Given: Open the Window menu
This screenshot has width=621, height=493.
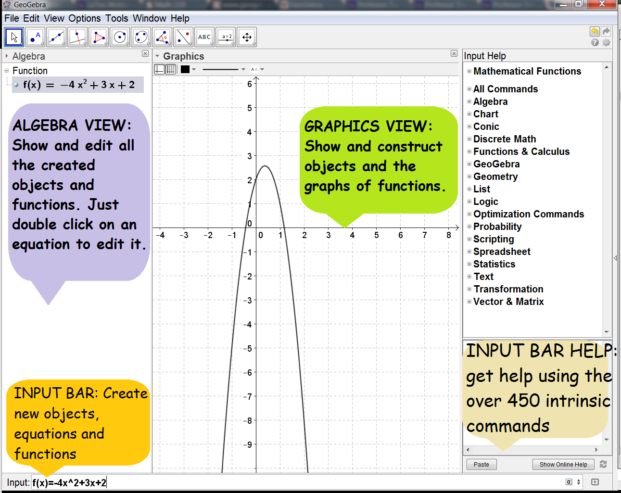Looking at the screenshot, I should click(x=150, y=18).
